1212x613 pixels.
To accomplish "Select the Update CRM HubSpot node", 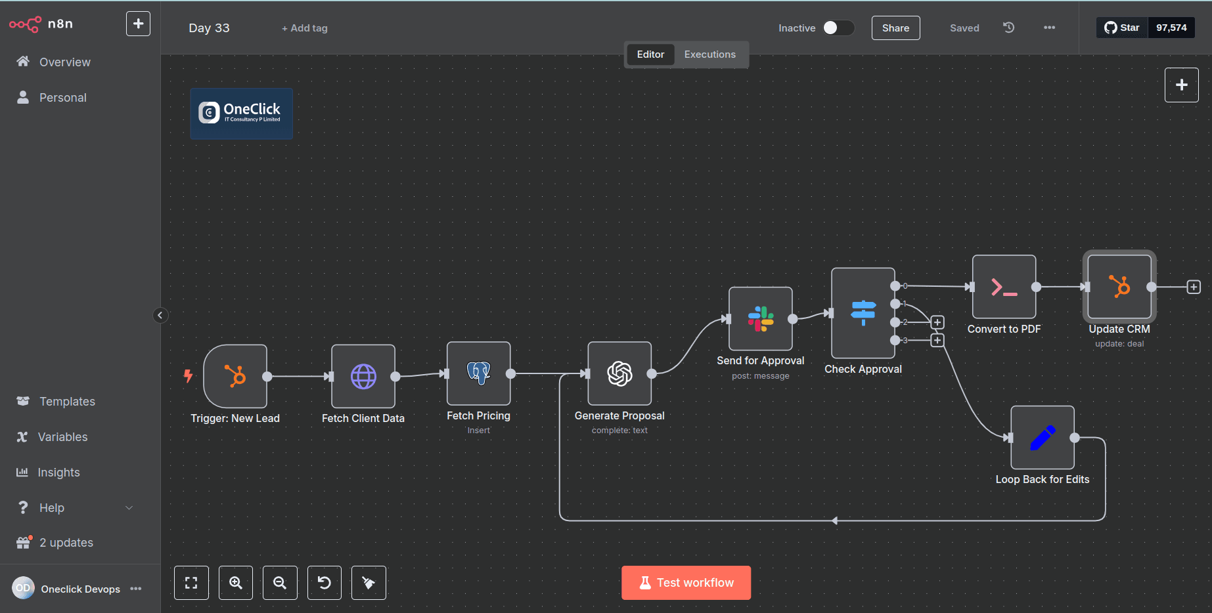I will [1120, 287].
